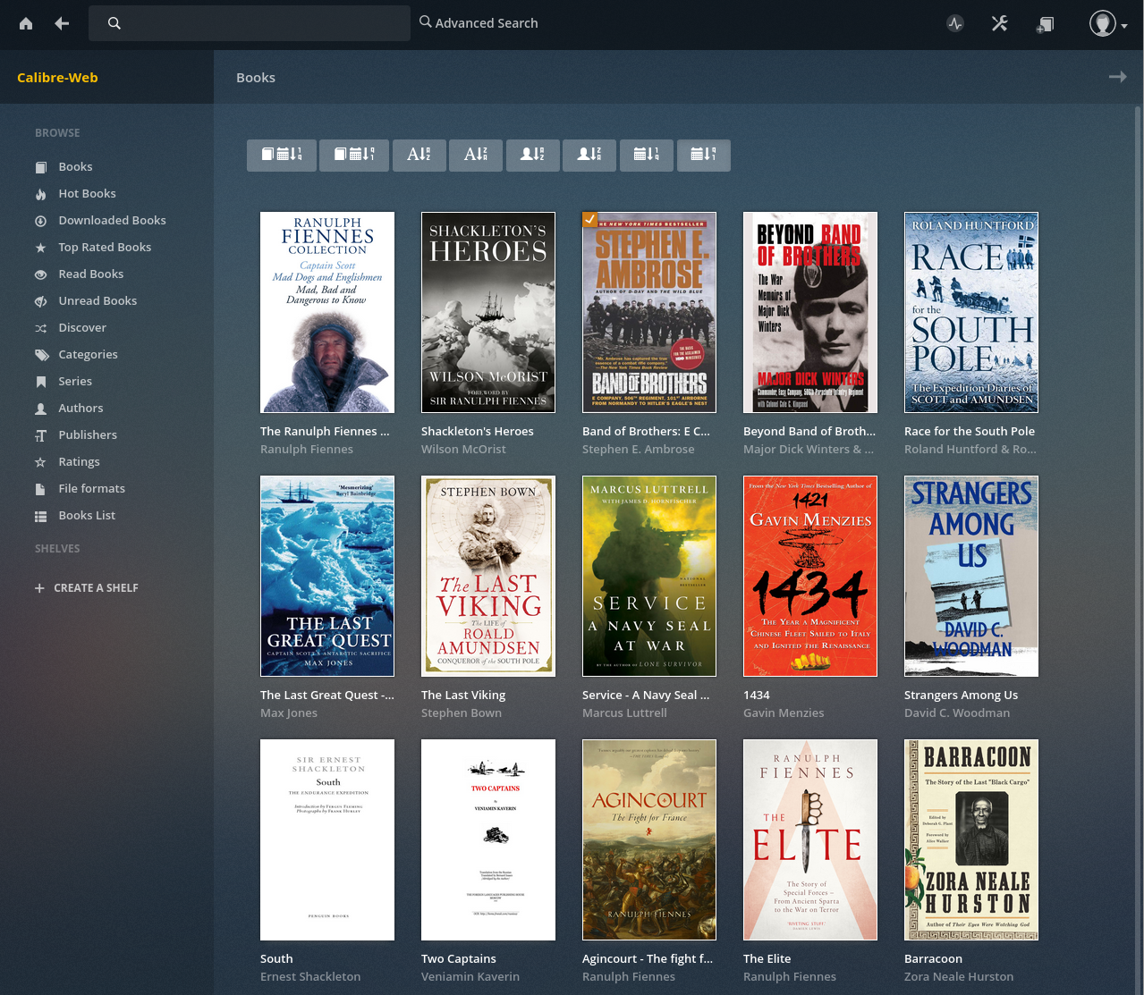
Task: Open Barracoon book cover
Action: click(971, 839)
